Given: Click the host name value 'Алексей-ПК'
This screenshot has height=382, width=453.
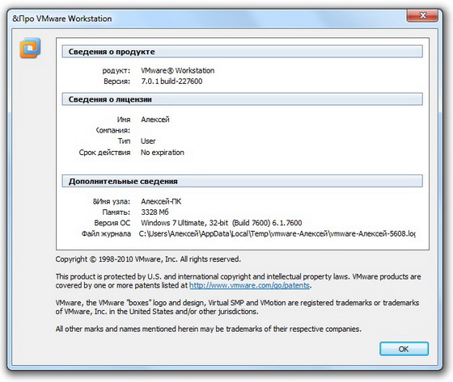Looking at the screenshot, I should tap(161, 201).
